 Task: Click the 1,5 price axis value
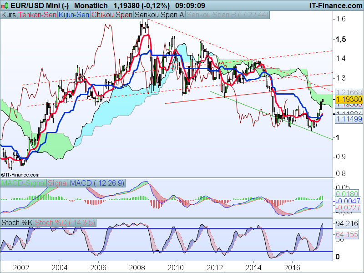(341, 39)
